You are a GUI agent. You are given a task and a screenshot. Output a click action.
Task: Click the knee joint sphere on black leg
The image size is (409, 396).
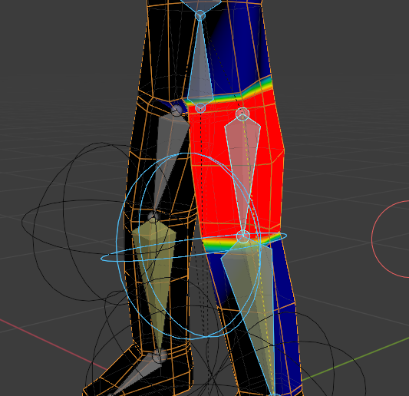click(153, 216)
